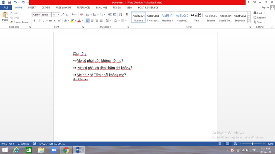Image resolution: width=275 pixels, height=154 pixels.
Task: Apply the Title style
Action: tap(196, 17)
